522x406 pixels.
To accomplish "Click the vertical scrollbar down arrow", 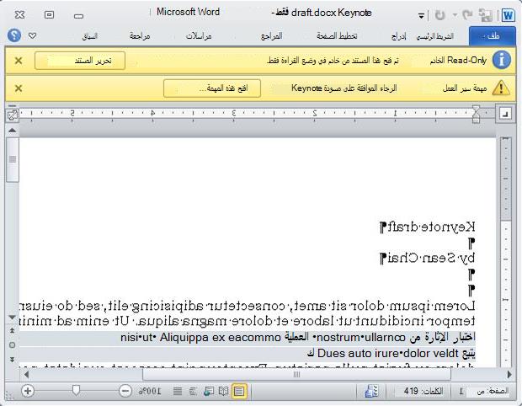I will [x=13, y=318].
